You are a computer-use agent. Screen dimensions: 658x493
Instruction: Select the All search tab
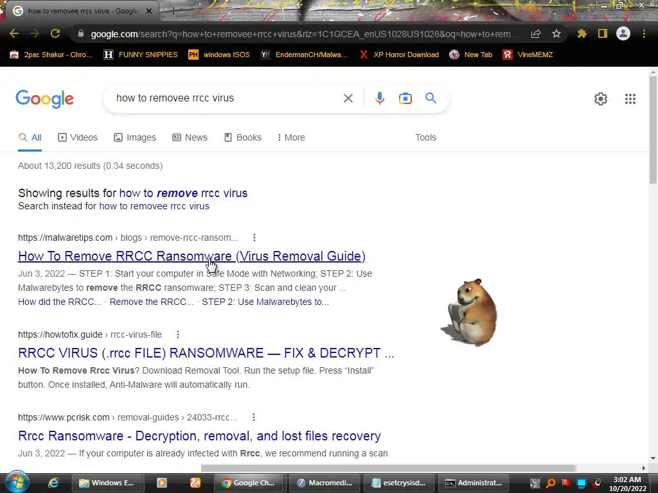[30, 137]
